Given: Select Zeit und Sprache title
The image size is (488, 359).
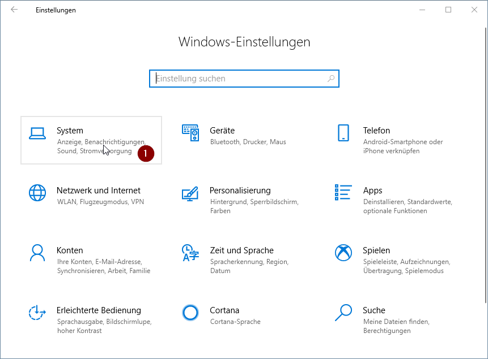Looking at the screenshot, I should [241, 250].
